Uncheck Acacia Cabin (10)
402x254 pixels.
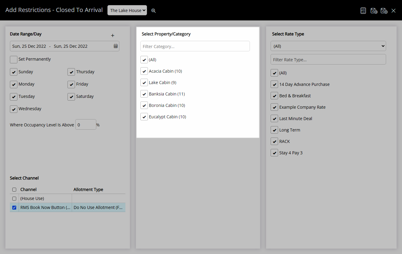tap(144, 71)
